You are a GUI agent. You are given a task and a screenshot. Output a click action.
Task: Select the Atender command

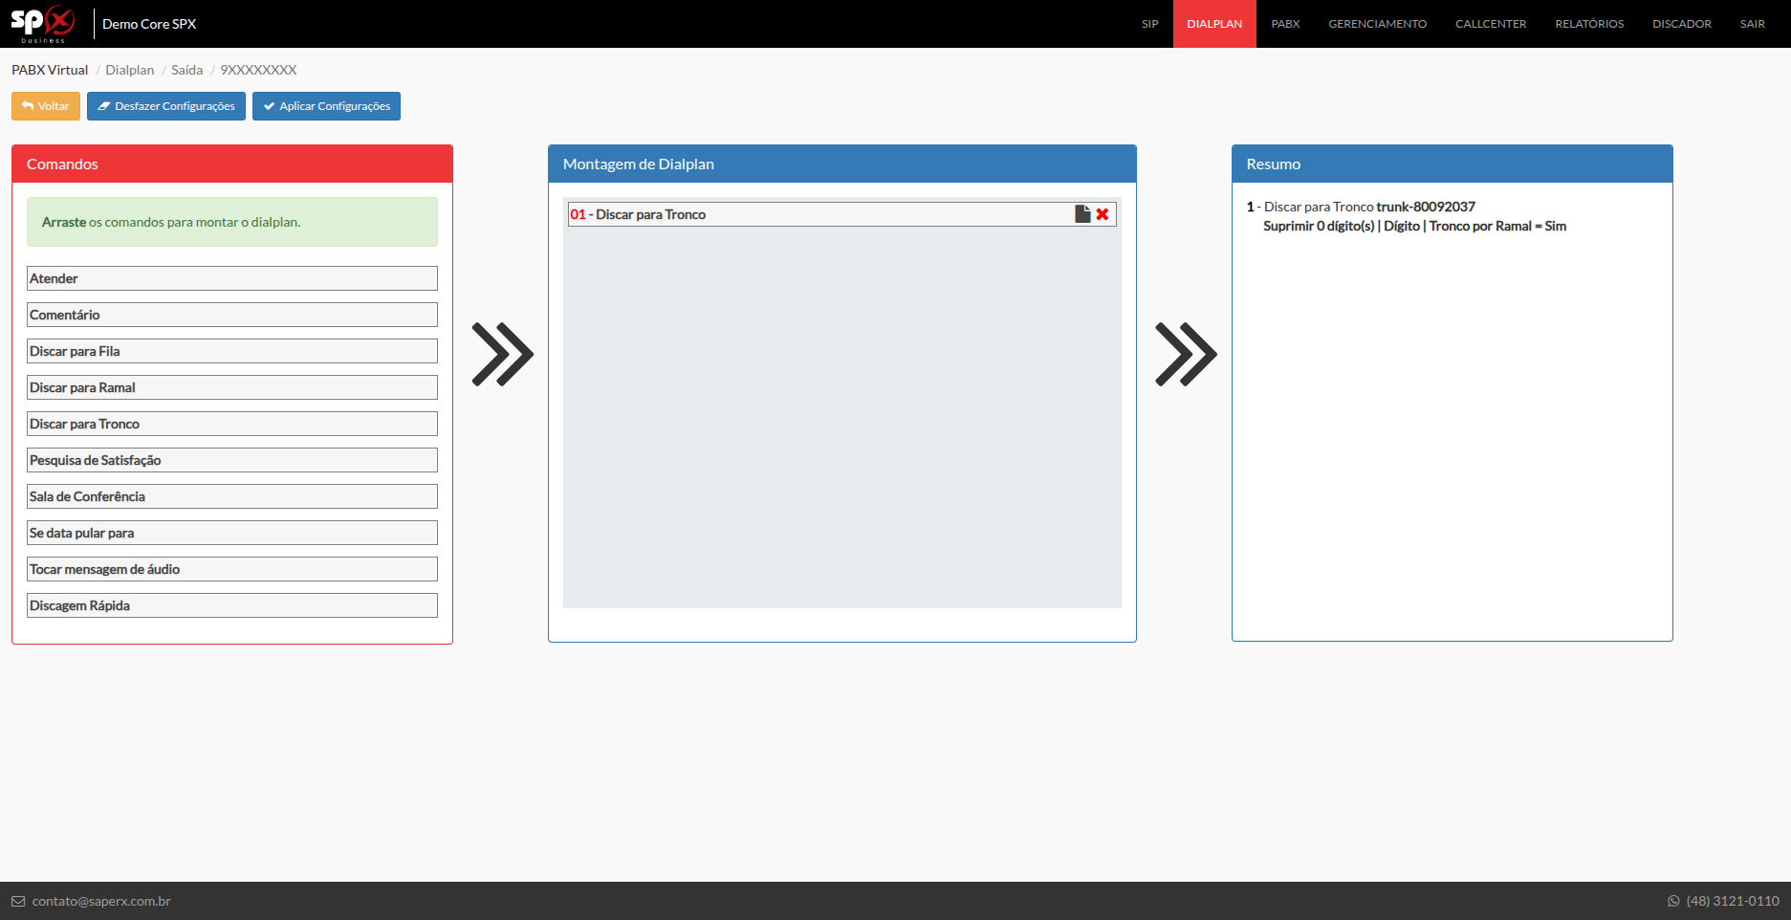(x=231, y=278)
